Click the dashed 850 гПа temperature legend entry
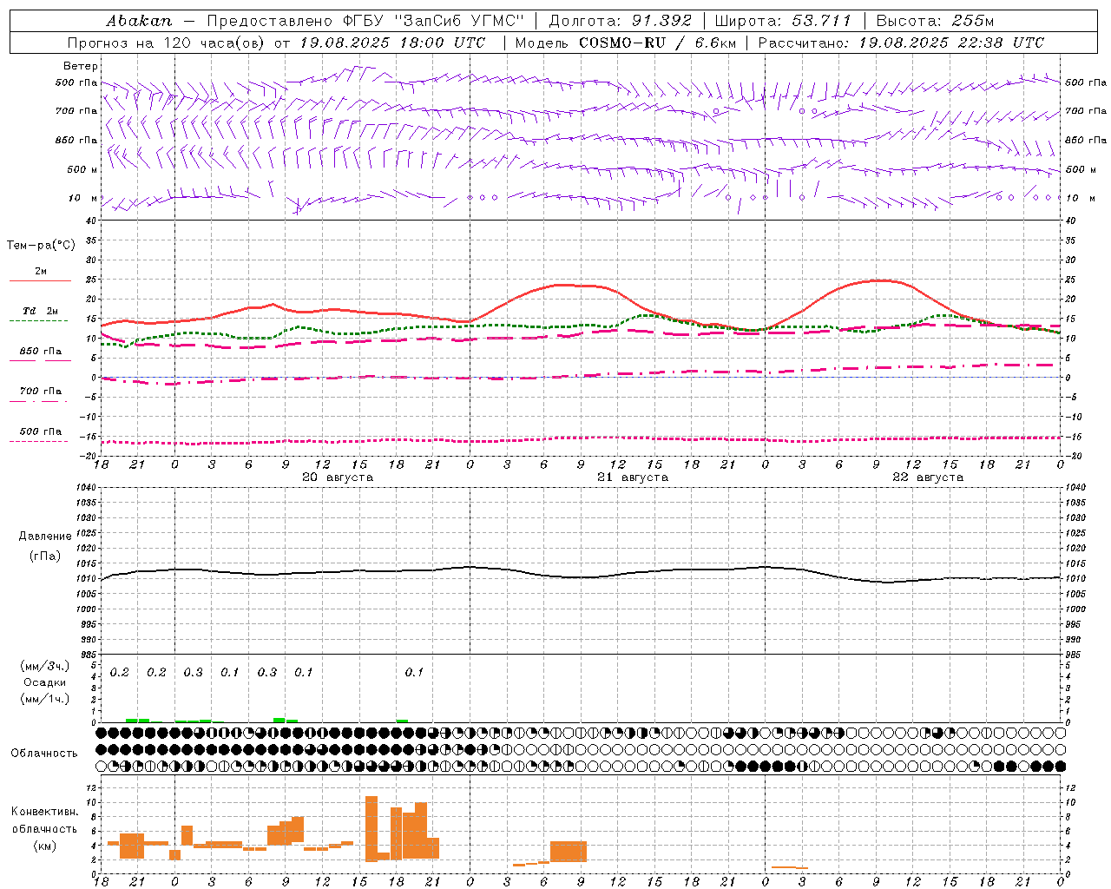Screen dimensions: 1111x889 tap(40, 351)
